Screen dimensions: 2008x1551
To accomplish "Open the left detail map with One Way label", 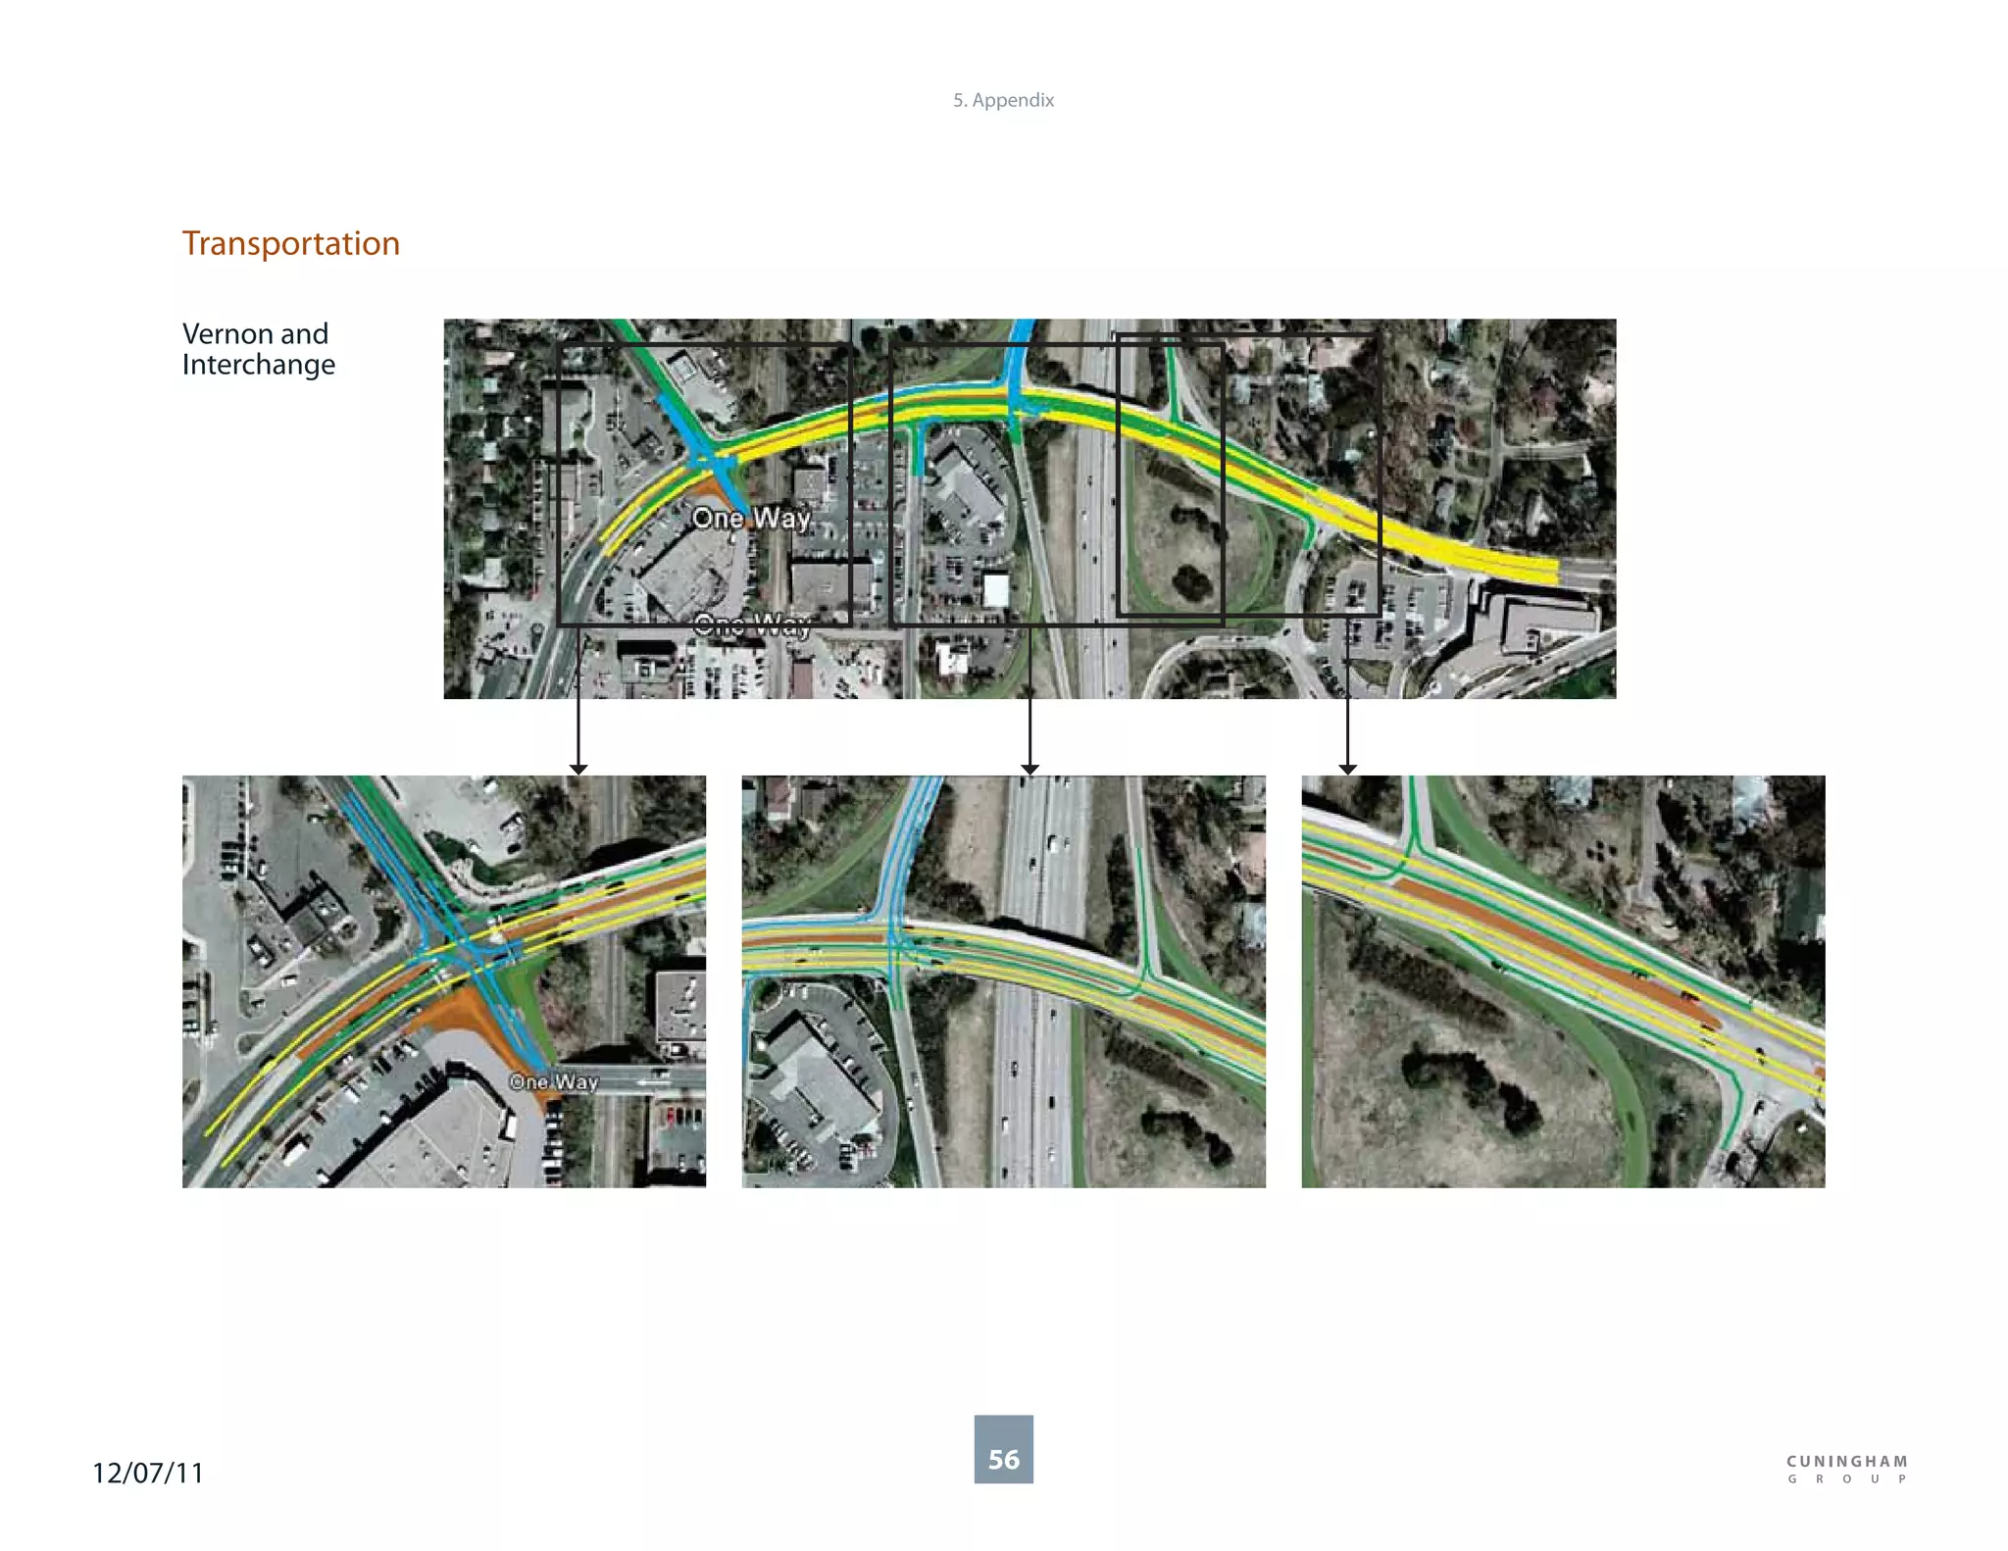I will (444, 981).
